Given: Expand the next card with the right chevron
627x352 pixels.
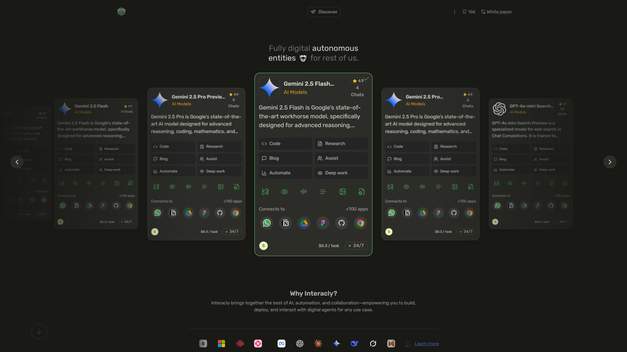Looking at the screenshot, I should click(609, 162).
